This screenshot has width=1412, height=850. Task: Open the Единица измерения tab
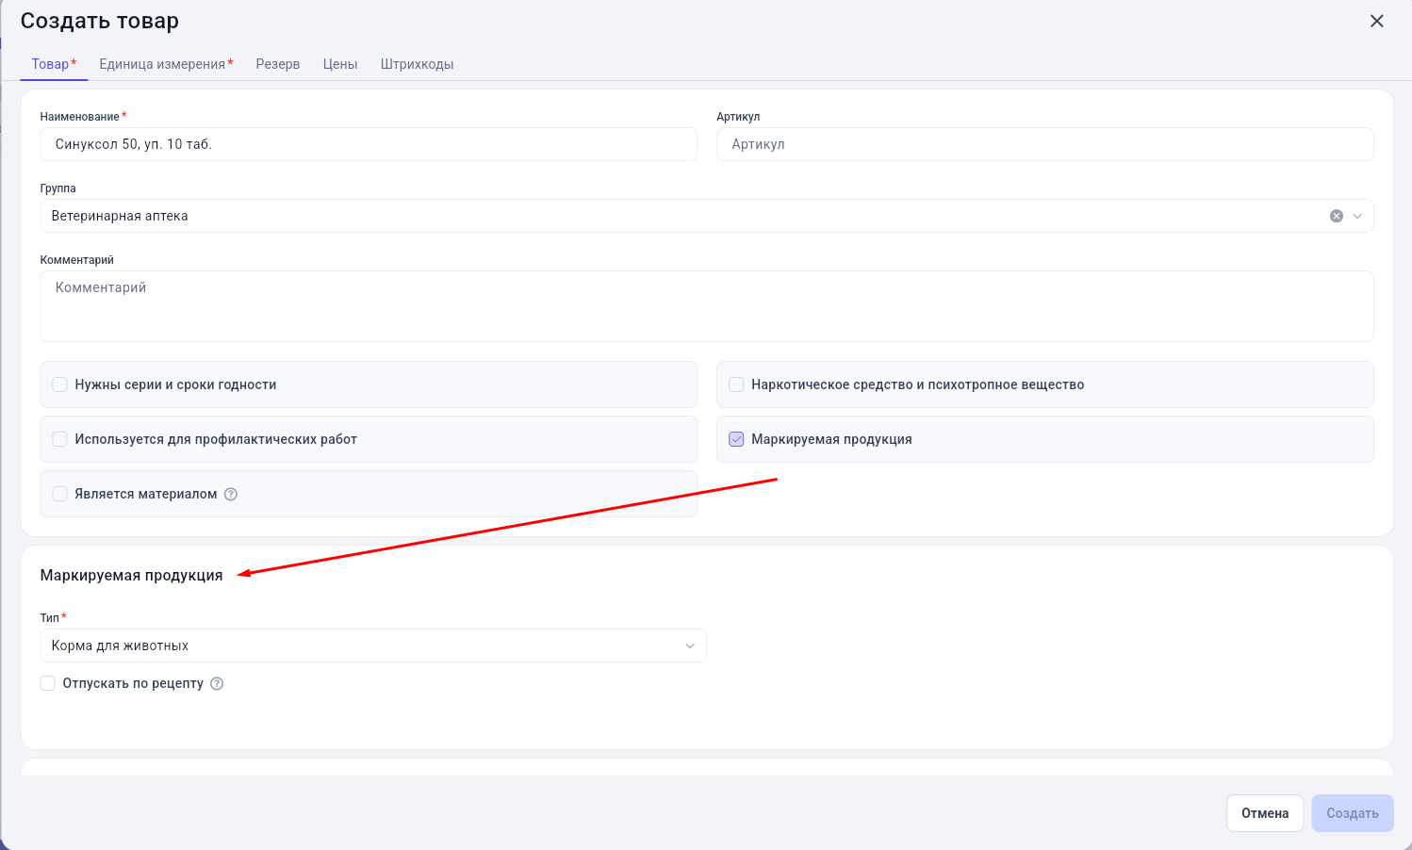tap(166, 64)
